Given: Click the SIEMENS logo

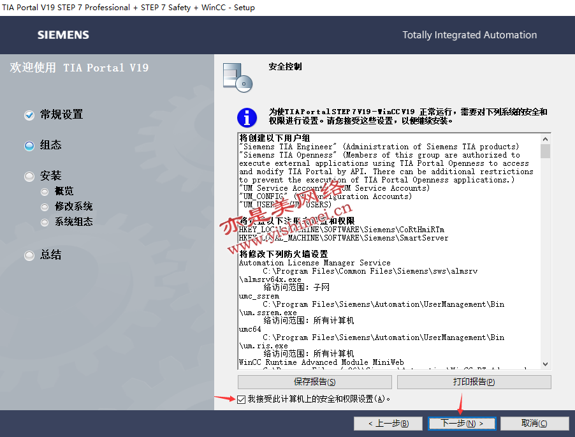Looking at the screenshot, I should coord(63,35).
